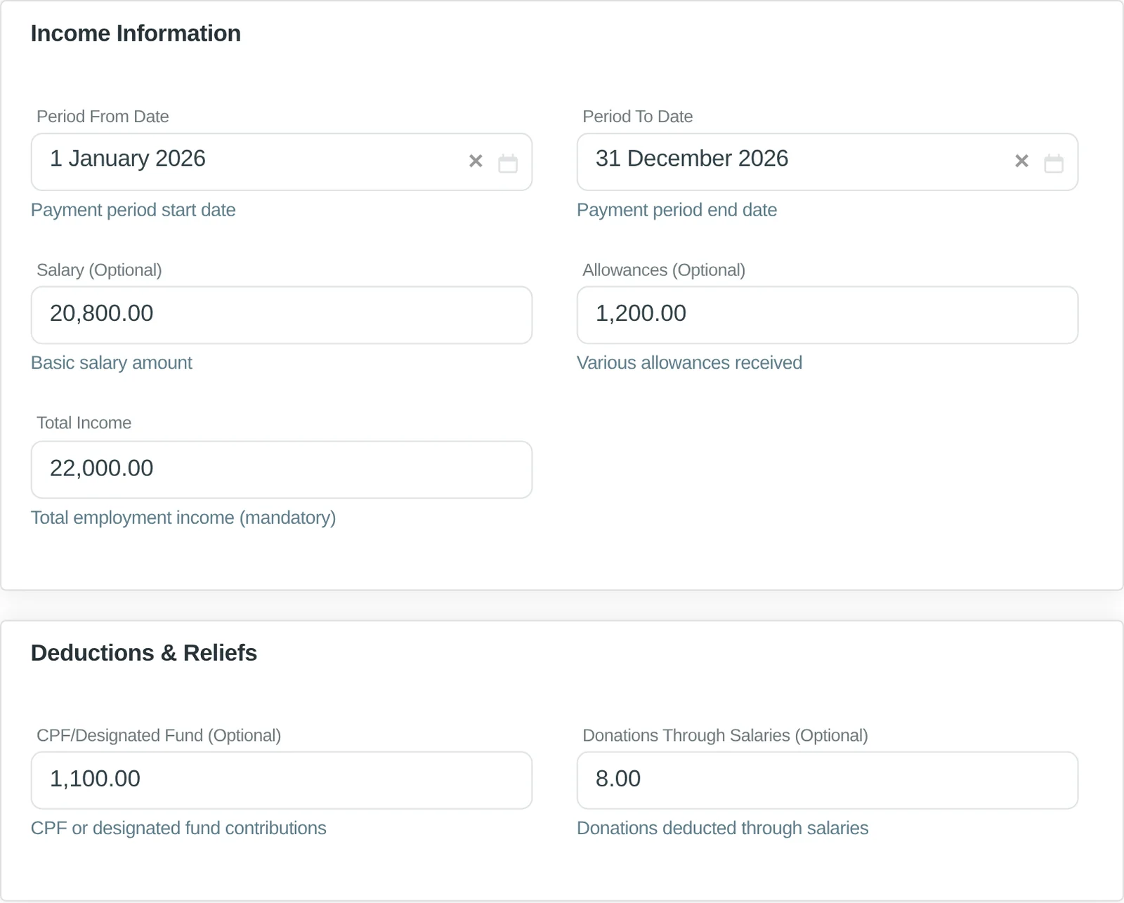Click the CPF/Designated Fund (Optional) label
Screen dimensions: 1124x903
(159, 735)
